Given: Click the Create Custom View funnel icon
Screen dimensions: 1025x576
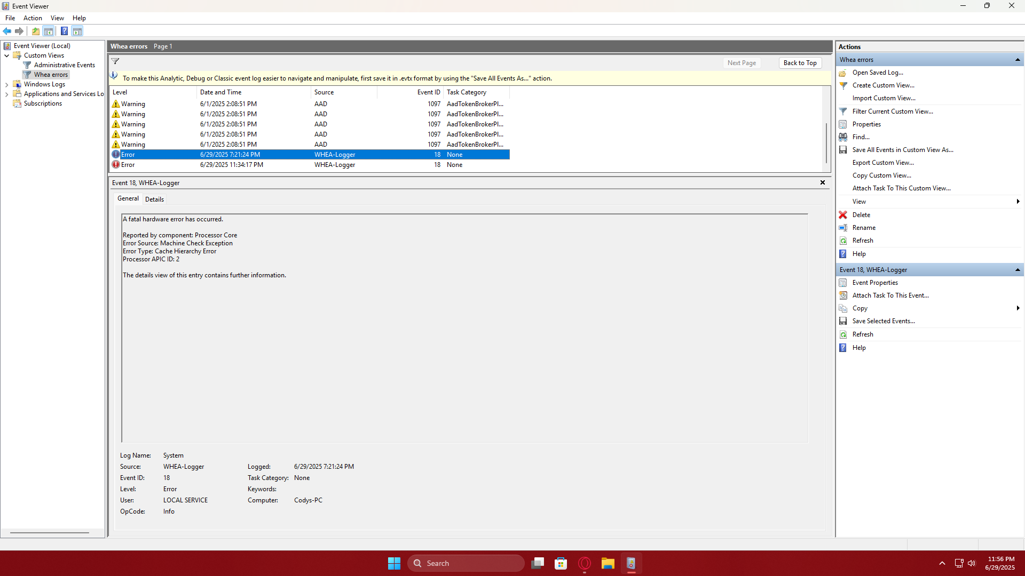Looking at the screenshot, I should (x=843, y=85).
